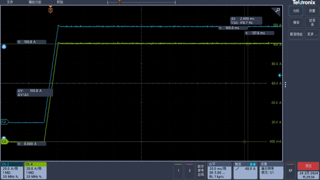Screen dimensions: 320x180
Task: Click the C4 channel ground handle
Action: pos(5,142)
